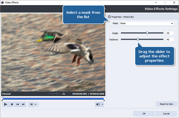Jump to the next frame
The height and width of the screenshot is (118, 179).
click(23, 104)
